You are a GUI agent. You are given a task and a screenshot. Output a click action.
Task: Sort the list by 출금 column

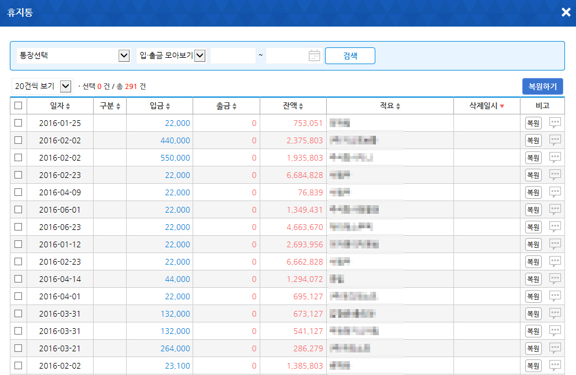pyautogui.click(x=234, y=106)
